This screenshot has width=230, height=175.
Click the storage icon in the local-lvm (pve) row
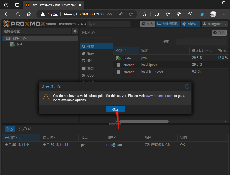[118, 72]
